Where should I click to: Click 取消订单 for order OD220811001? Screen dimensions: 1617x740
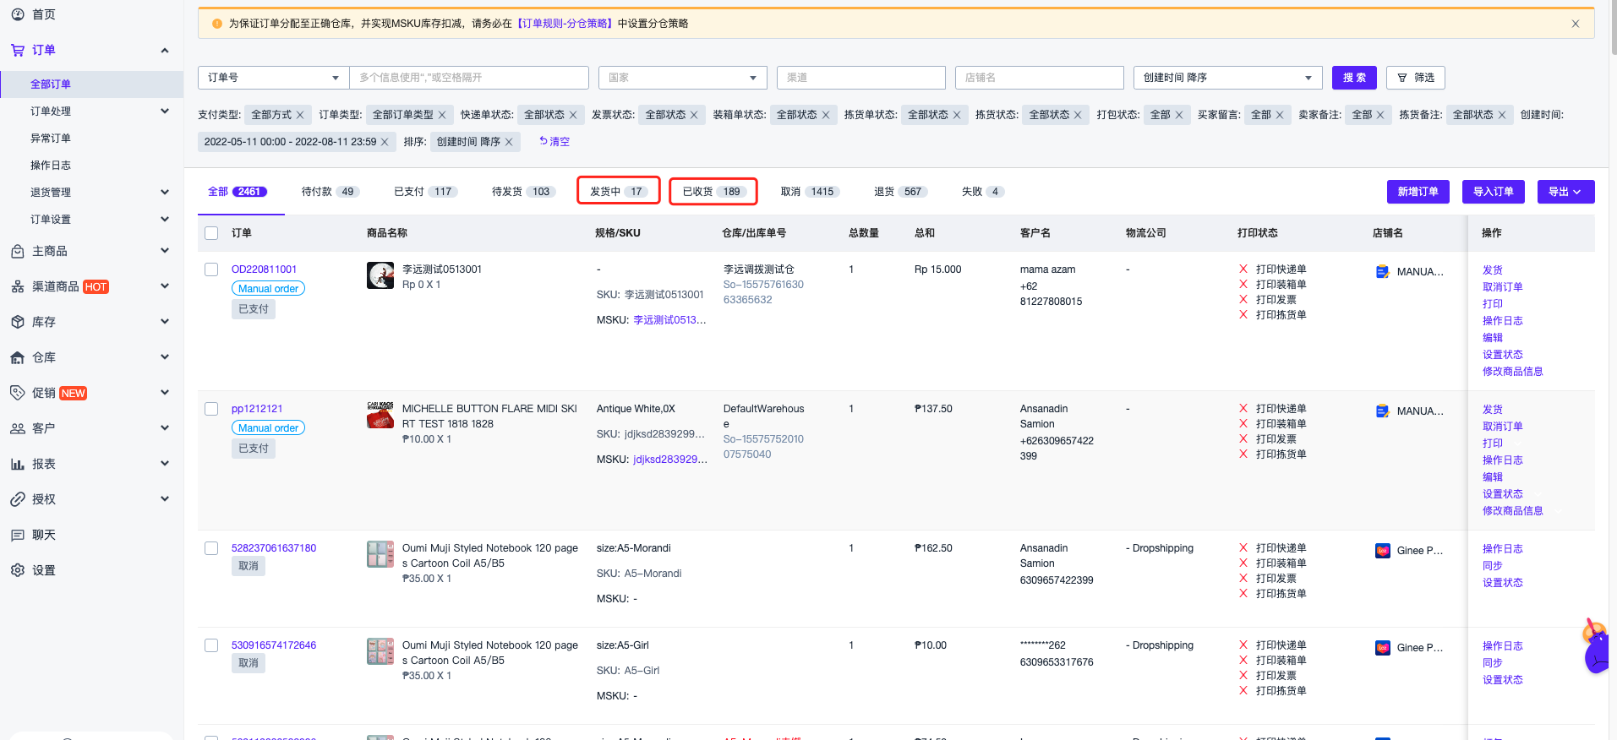click(x=1503, y=287)
